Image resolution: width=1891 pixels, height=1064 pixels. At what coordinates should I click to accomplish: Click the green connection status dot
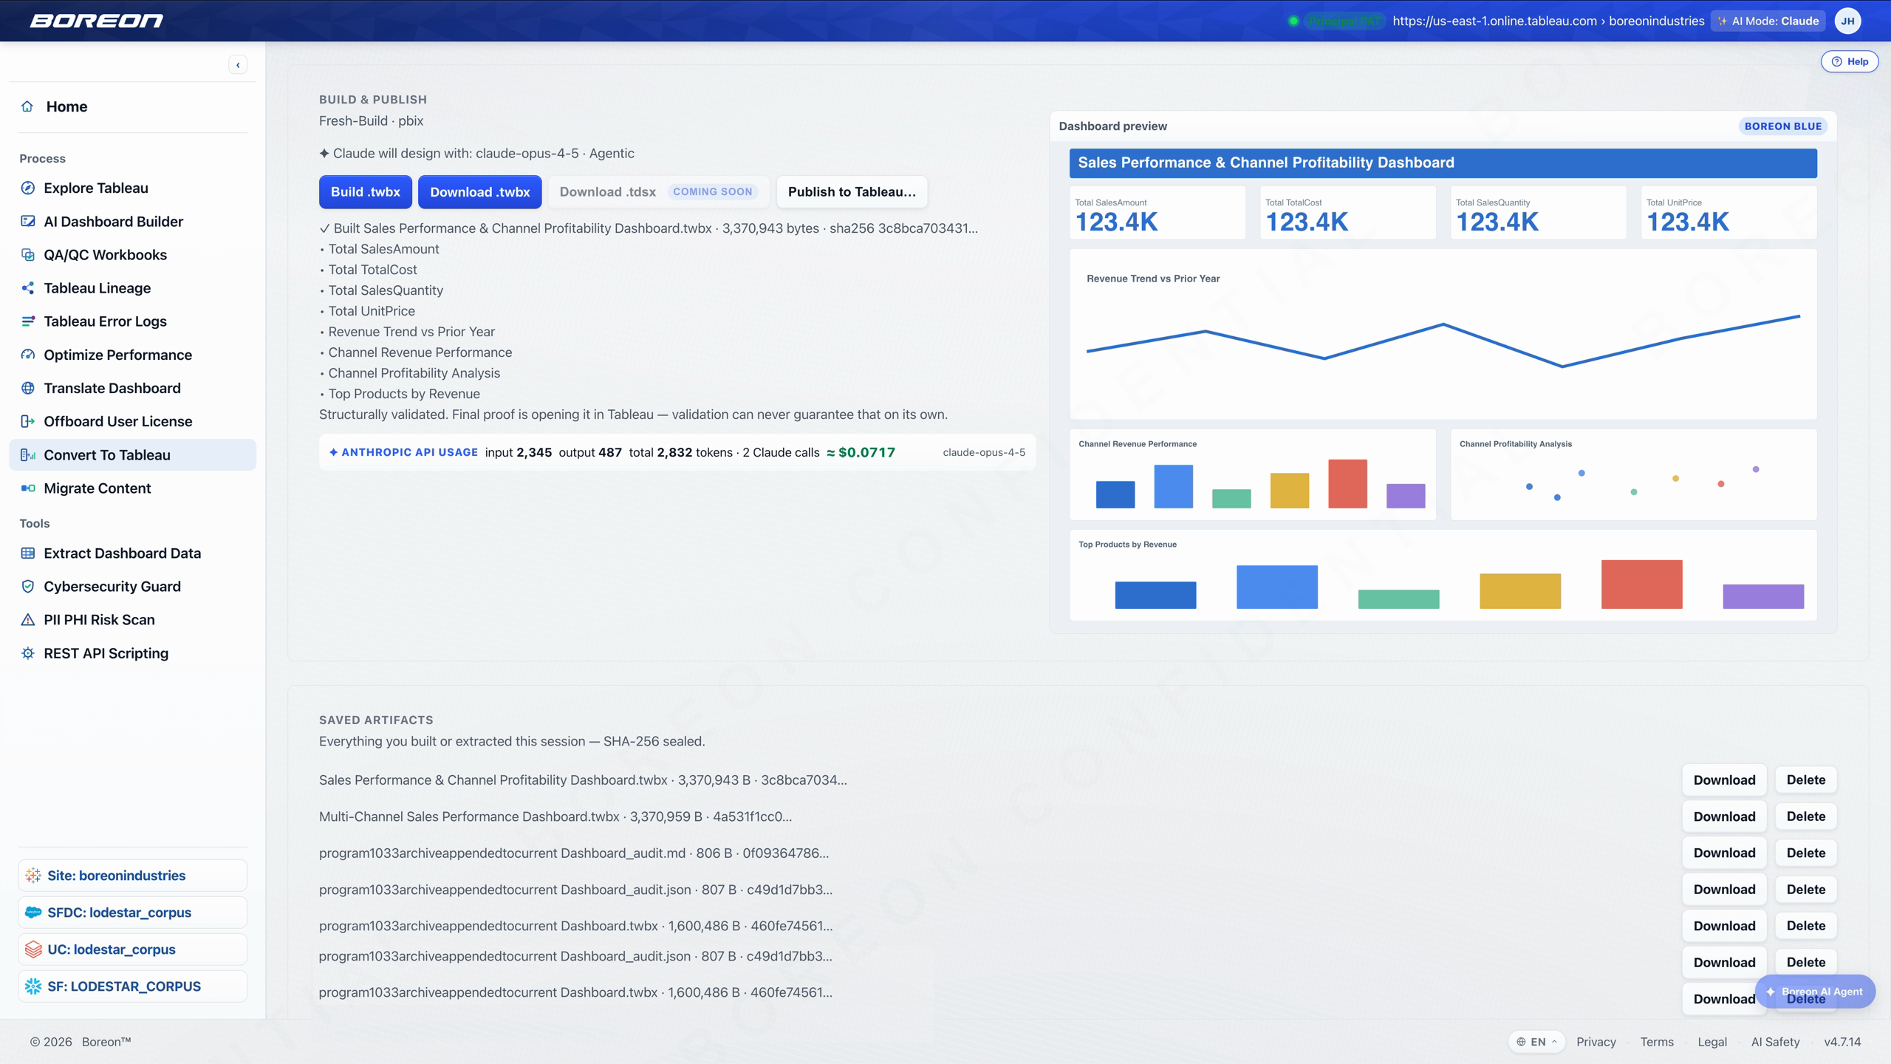tap(1293, 21)
